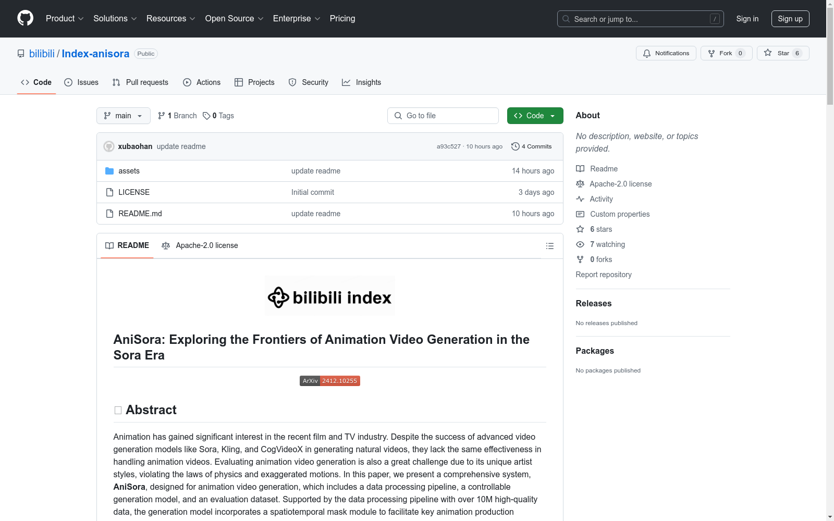The image size is (834, 521).
Task: Click the assets folder icon
Action: pos(109,171)
